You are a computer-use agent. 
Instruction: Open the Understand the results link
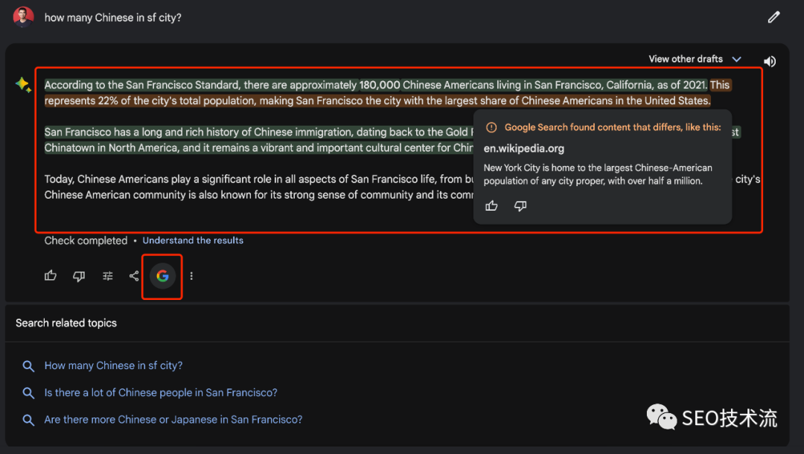click(x=193, y=240)
